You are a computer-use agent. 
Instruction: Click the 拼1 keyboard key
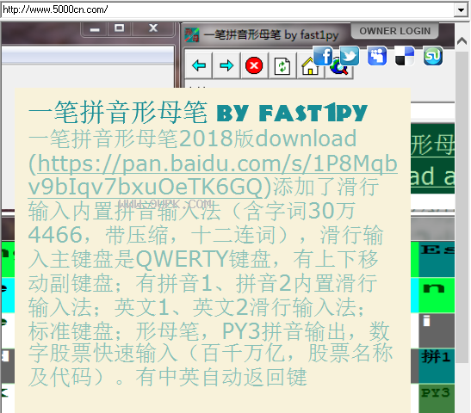[x=437, y=366]
